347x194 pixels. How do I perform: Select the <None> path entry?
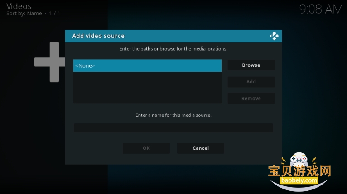pos(147,65)
